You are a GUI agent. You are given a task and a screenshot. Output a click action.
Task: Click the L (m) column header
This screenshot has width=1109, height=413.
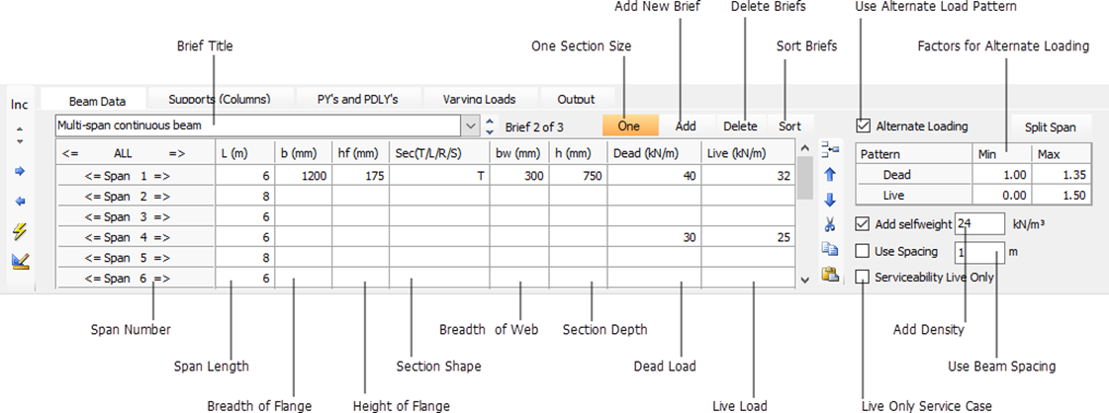[244, 152]
